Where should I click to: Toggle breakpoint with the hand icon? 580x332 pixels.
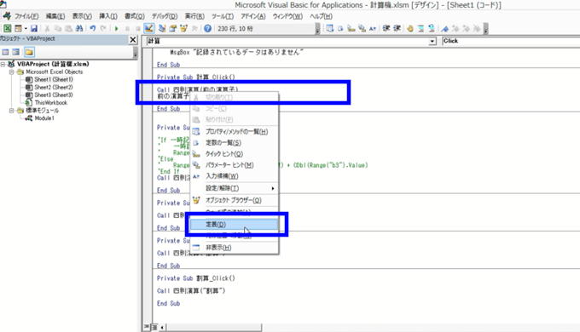[x=410, y=28]
